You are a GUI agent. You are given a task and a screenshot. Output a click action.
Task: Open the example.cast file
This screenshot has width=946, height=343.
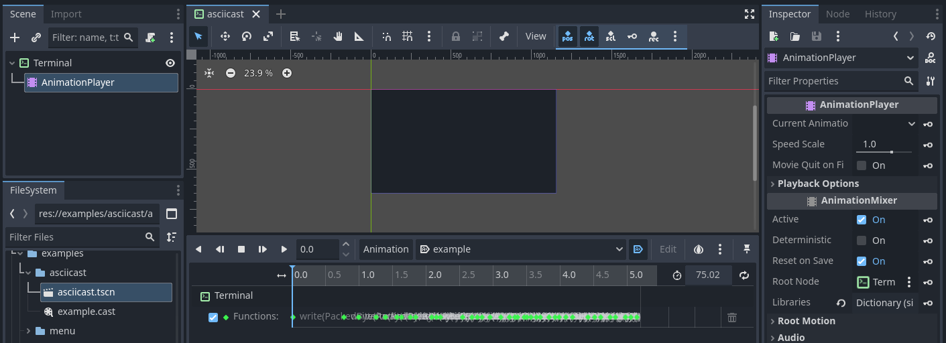(x=86, y=312)
